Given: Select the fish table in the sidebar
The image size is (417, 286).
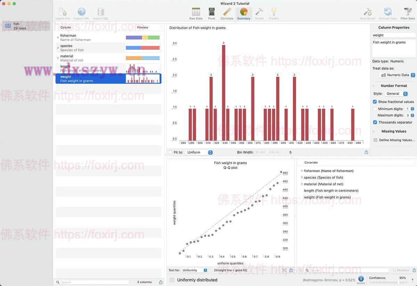Looking at the screenshot, I should tap(26, 26).
